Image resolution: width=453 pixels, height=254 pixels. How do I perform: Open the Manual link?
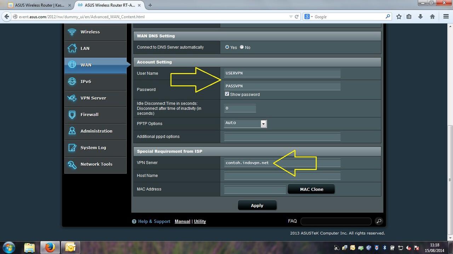pyautogui.click(x=183, y=222)
